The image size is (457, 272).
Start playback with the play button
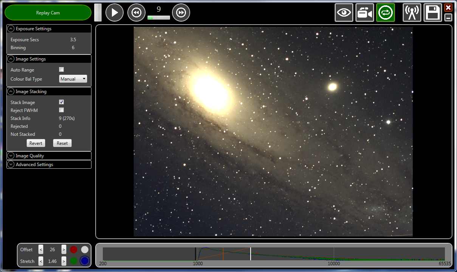click(115, 13)
